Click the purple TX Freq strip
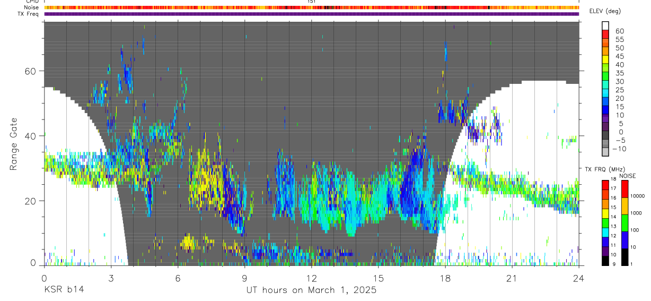This screenshot has height=301, width=651. click(x=312, y=14)
